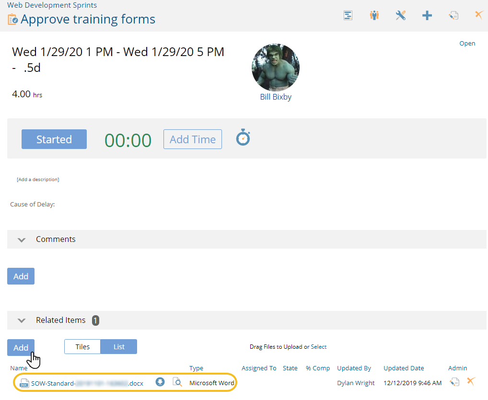Collapse the Related Items section
Viewport: 488px width, 400px height.
pyautogui.click(x=22, y=320)
